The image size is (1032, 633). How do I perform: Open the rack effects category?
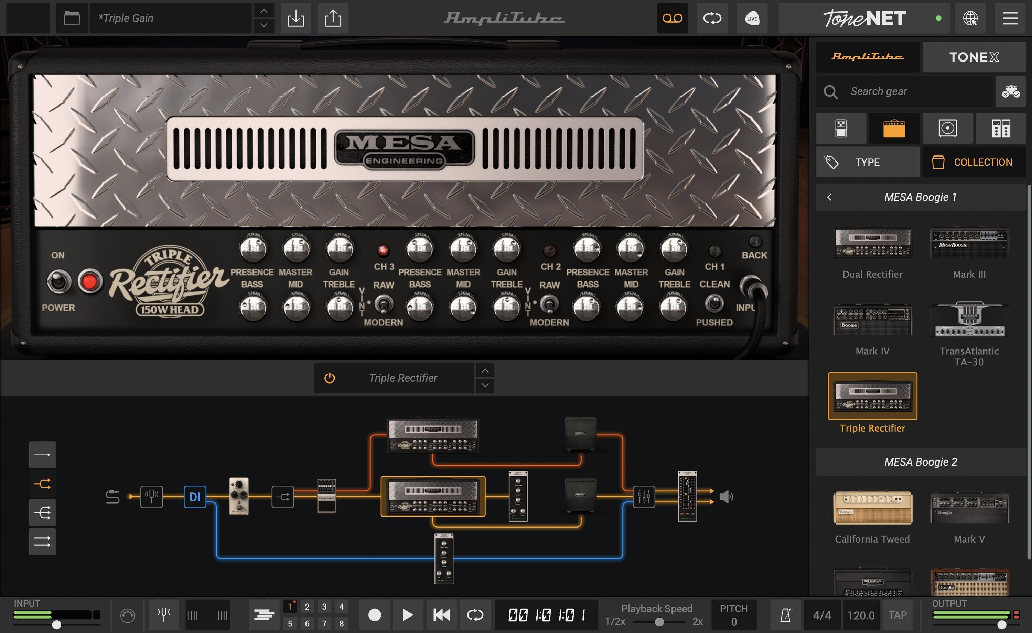click(x=1001, y=129)
